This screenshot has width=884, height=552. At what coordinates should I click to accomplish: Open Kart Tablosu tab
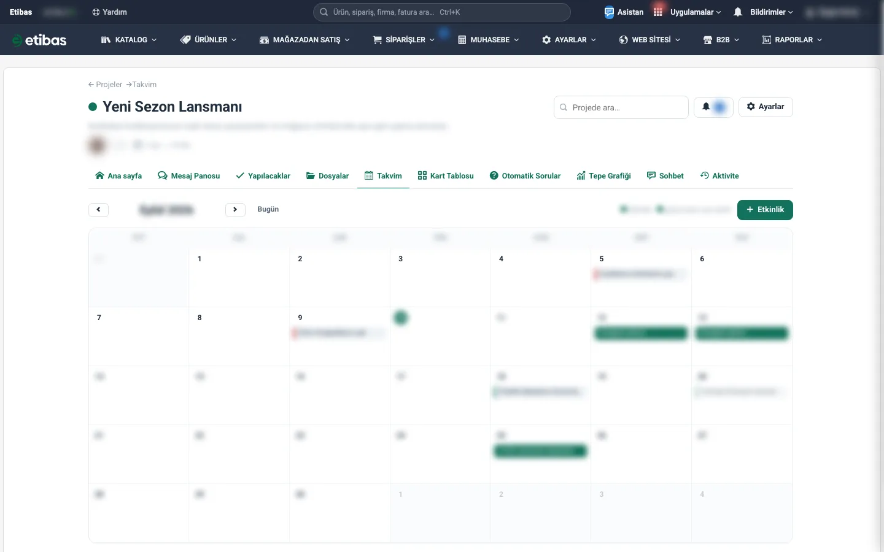click(446, 176)
